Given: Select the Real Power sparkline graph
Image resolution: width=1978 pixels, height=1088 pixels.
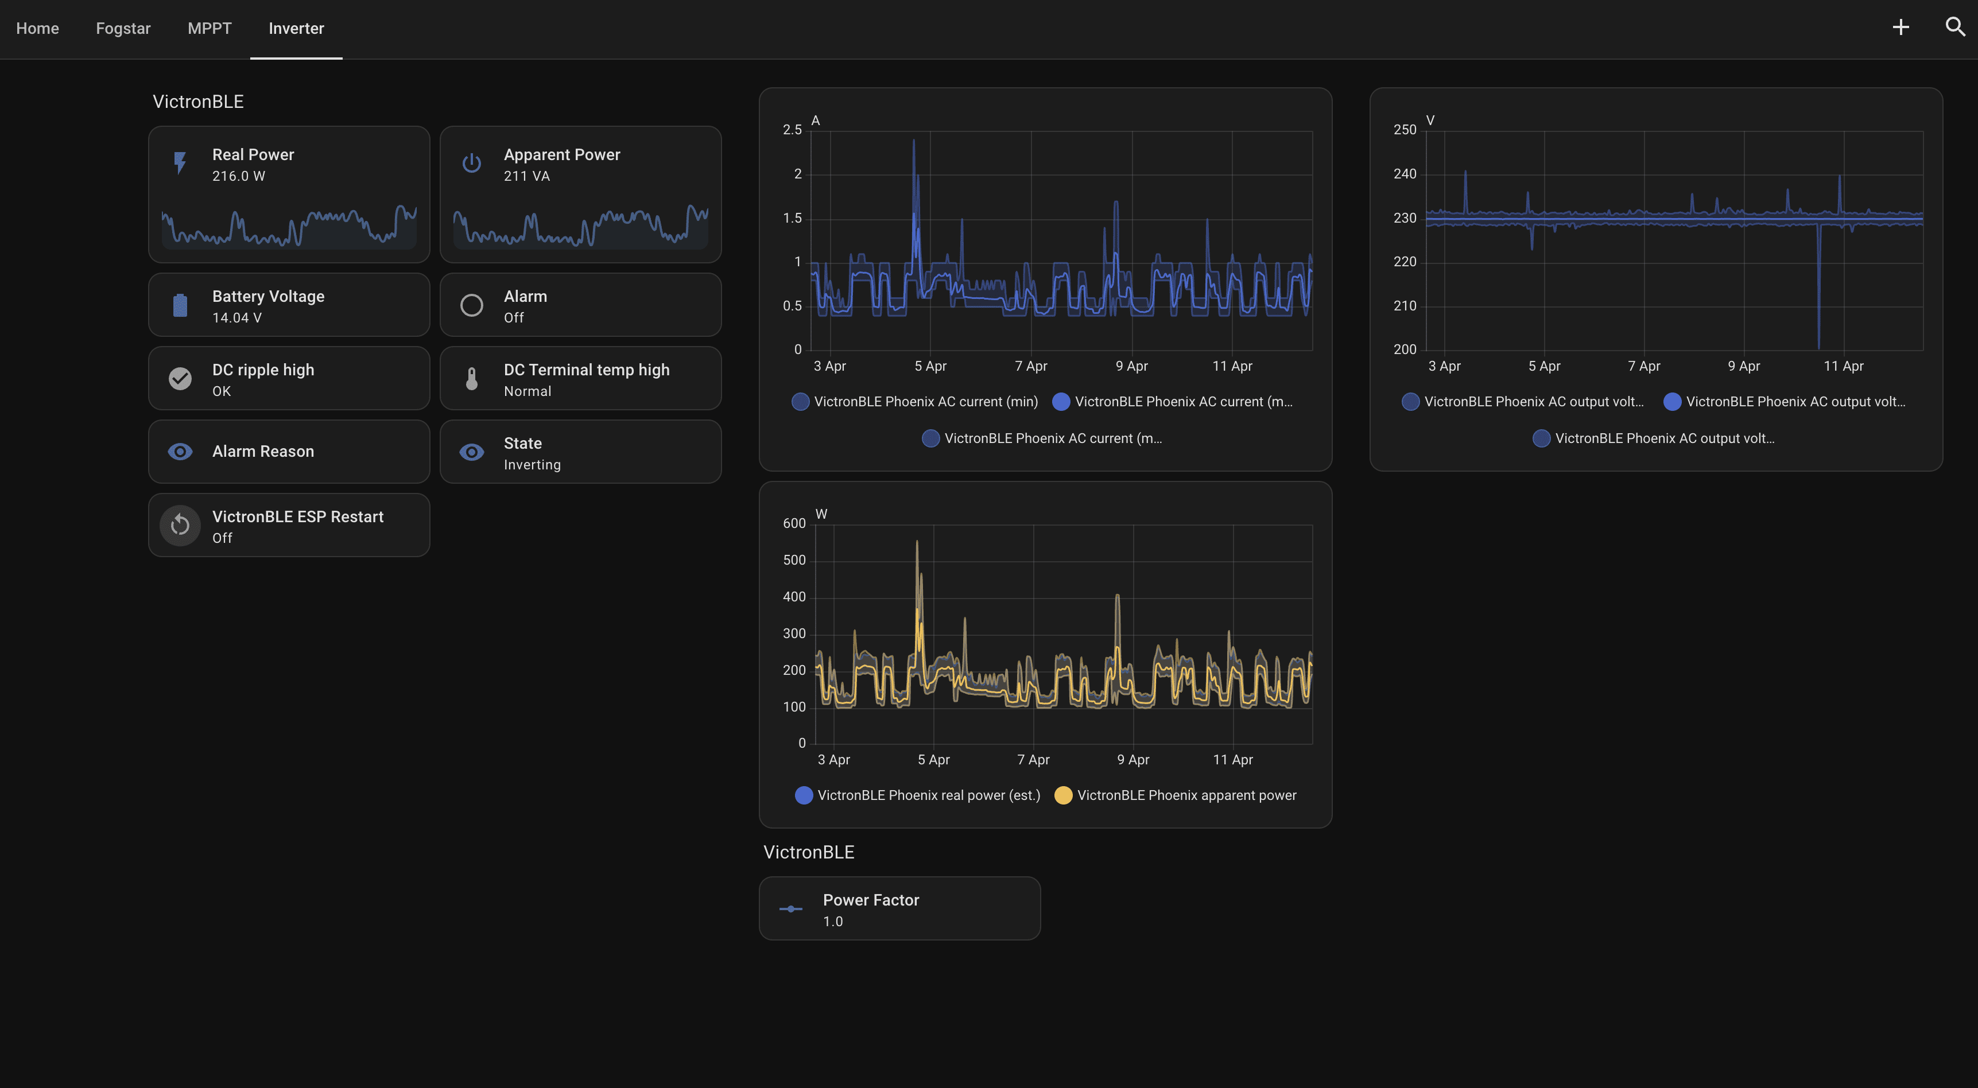Looking at the screenshot, I should point(288,230).
